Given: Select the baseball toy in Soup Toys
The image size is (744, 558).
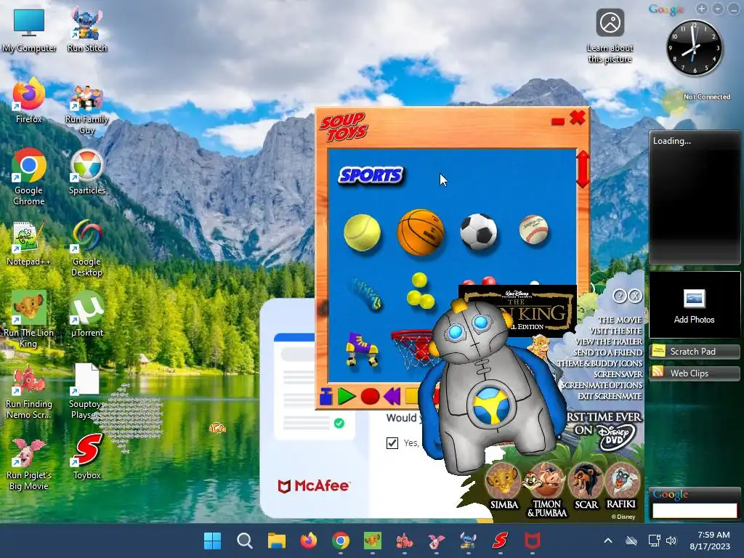Looking at the screenshot, I should coord(534,230).
